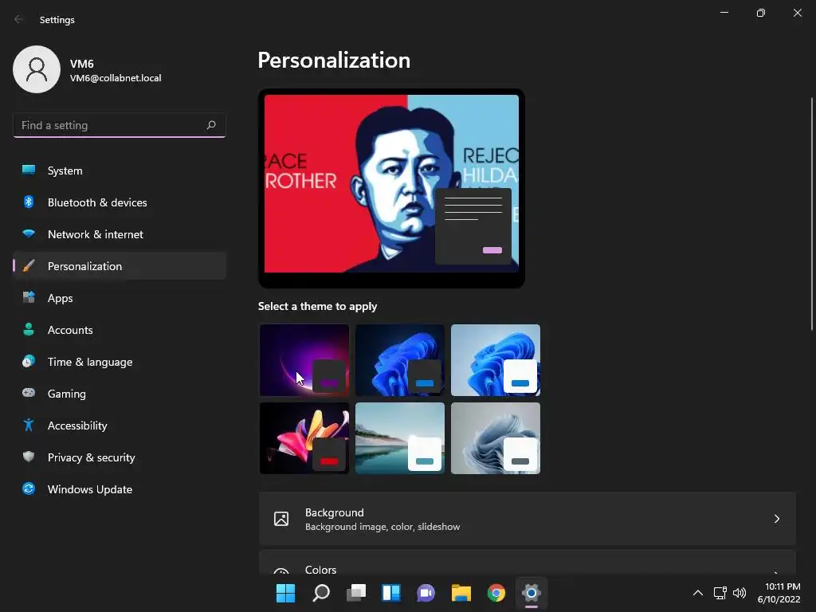Image resolution: width=816 pixels, height=612 pixels.
Task: Switch to Accounts settings
Action: click(120, 329)
